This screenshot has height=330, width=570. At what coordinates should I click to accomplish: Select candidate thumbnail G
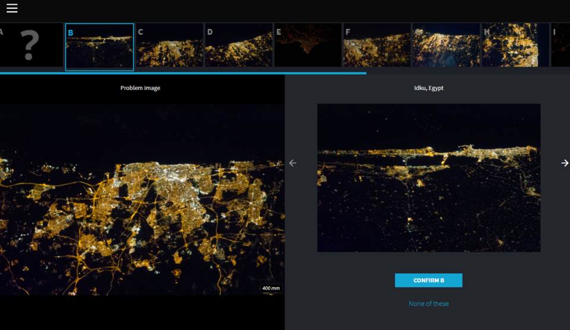(446, 45)
